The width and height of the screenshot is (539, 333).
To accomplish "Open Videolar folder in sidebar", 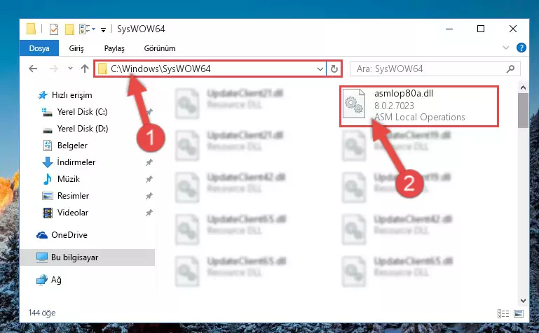I will pyautogui.click(x=72, y=213).
